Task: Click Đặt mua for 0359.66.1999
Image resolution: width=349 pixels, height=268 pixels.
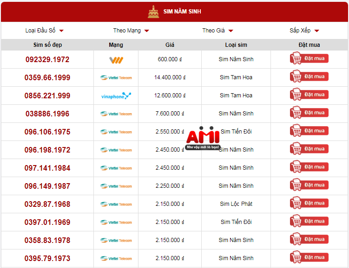Action: [309, 76]
